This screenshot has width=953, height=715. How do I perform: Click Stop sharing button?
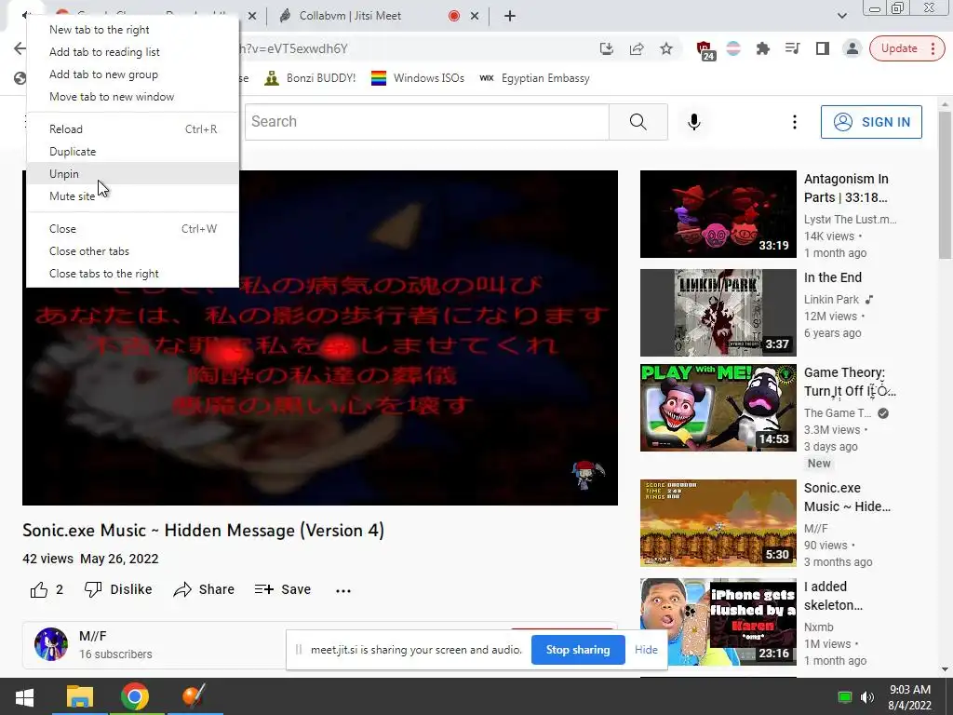pos(578,649)
